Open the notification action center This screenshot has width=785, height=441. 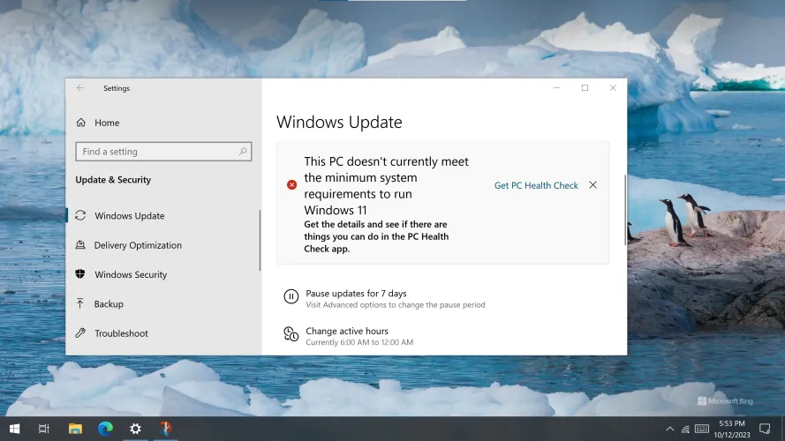pos(766,429)
